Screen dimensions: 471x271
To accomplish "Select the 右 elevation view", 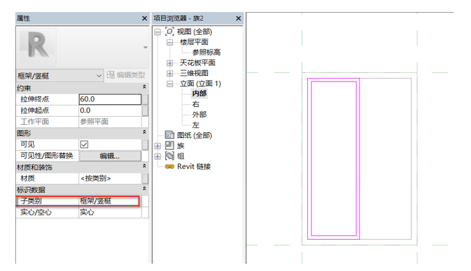I will click(x=196, y=104).
